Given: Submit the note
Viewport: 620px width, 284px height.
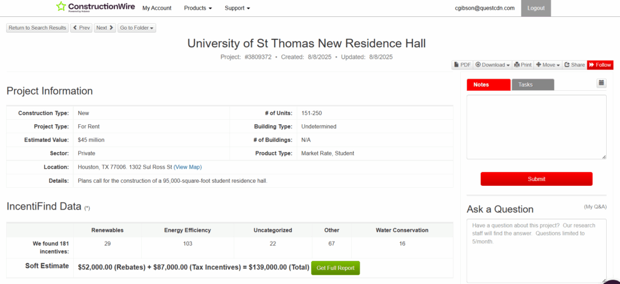Looking at the screenshot, I should pos(536,179).
